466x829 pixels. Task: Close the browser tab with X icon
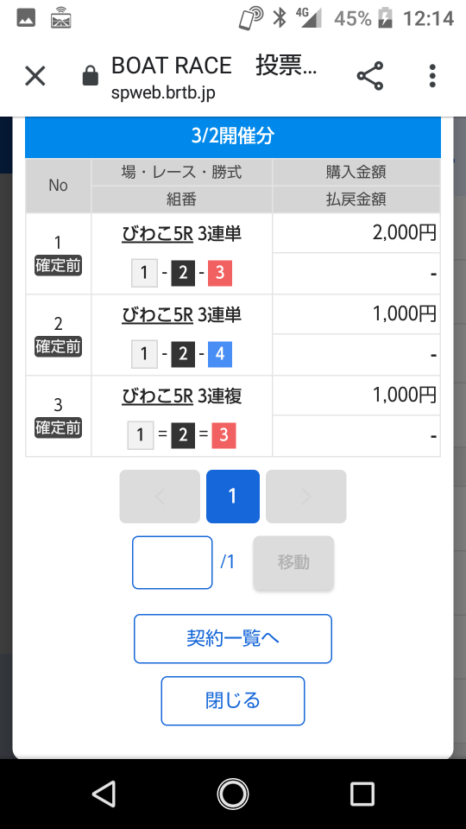[x=35, y=77]
